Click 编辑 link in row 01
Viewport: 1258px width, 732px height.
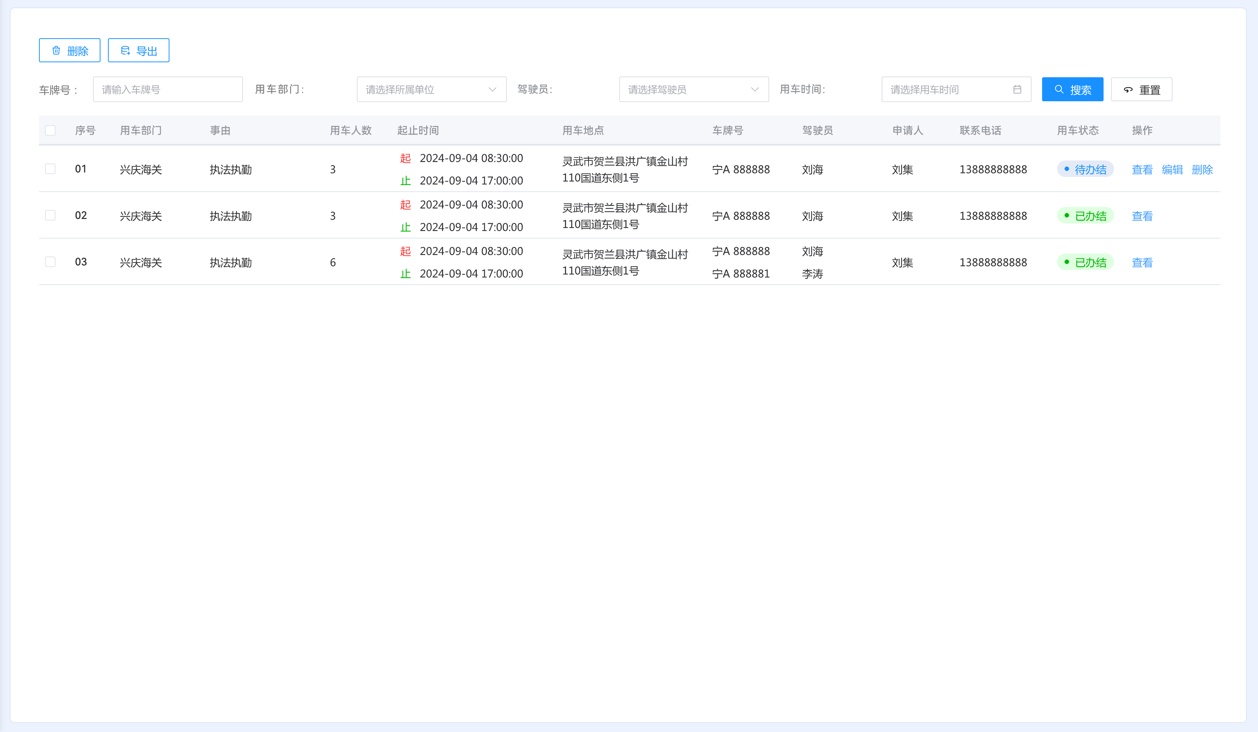pyautogui.click(x=1172, y=169)
